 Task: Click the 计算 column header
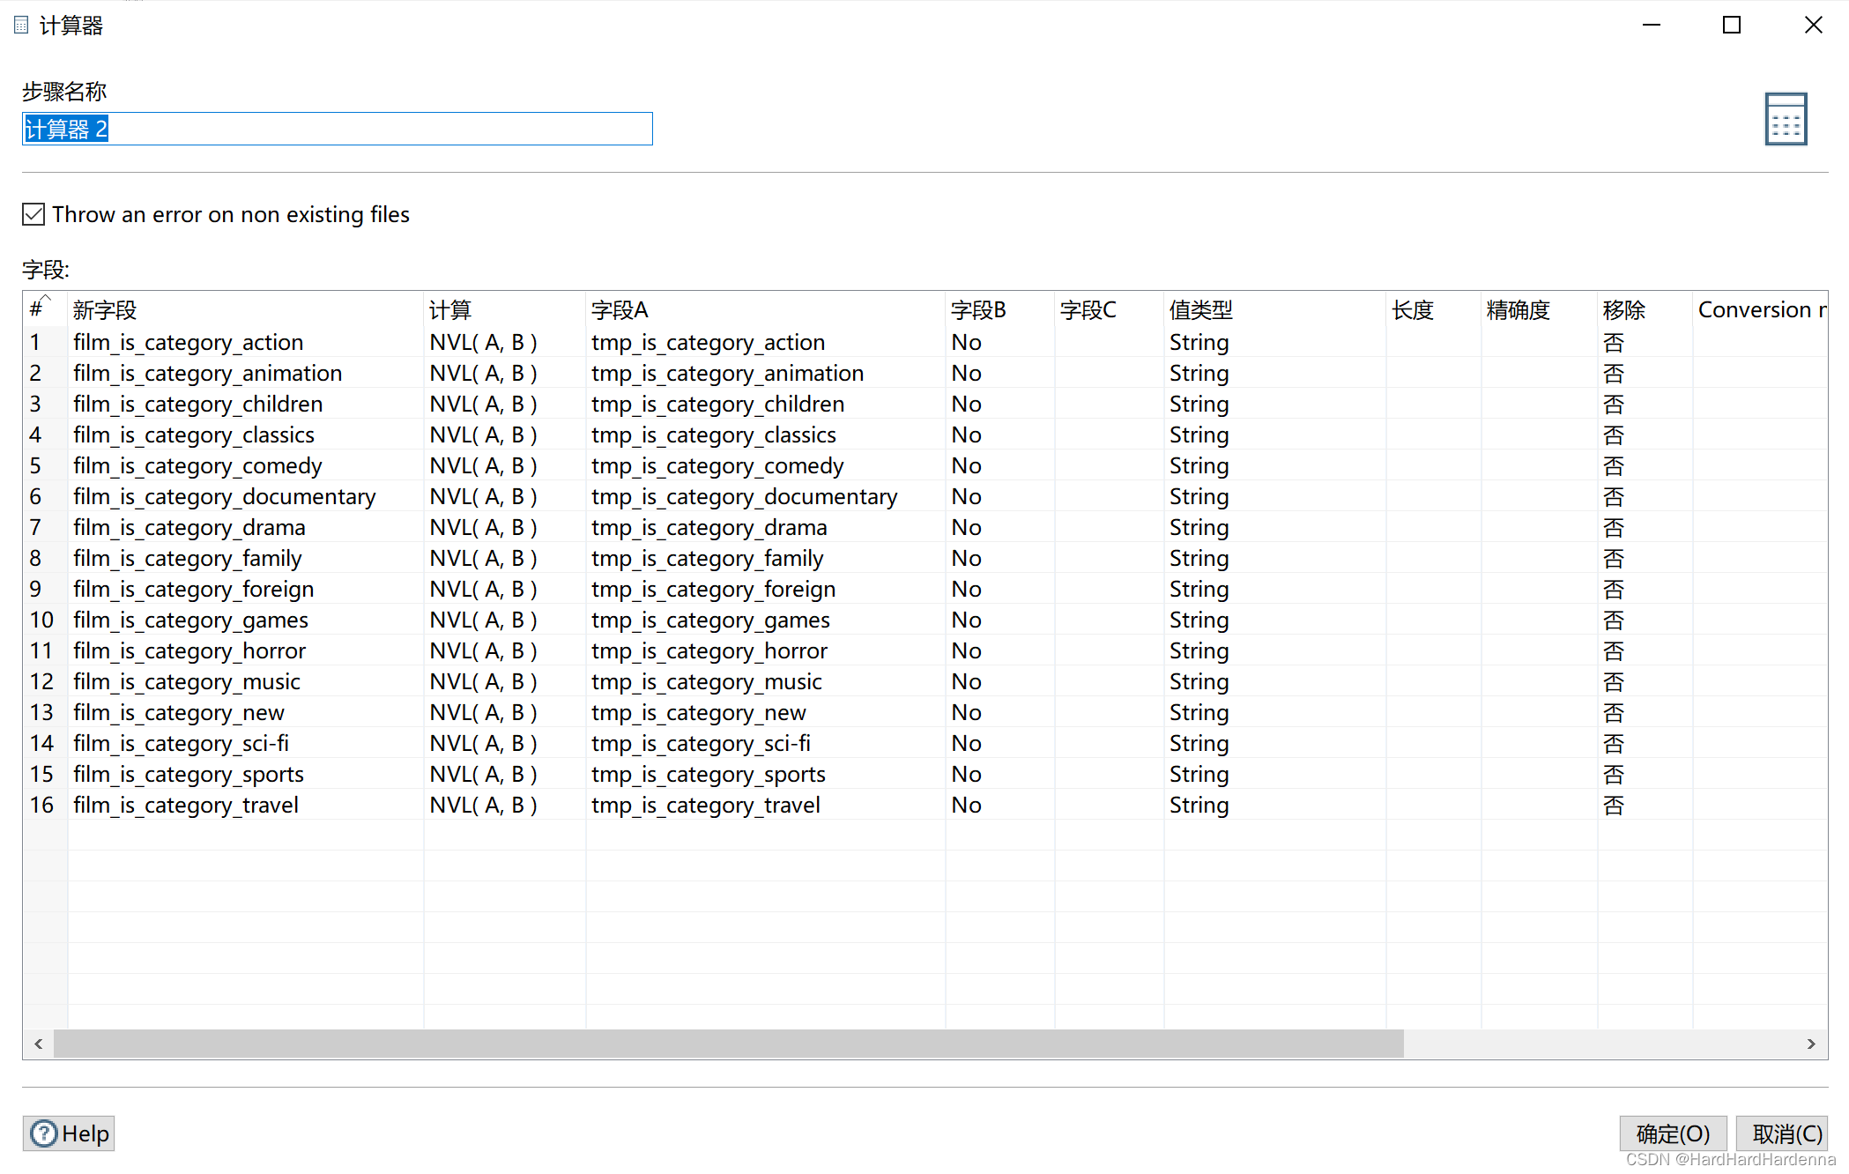(505, 309)
